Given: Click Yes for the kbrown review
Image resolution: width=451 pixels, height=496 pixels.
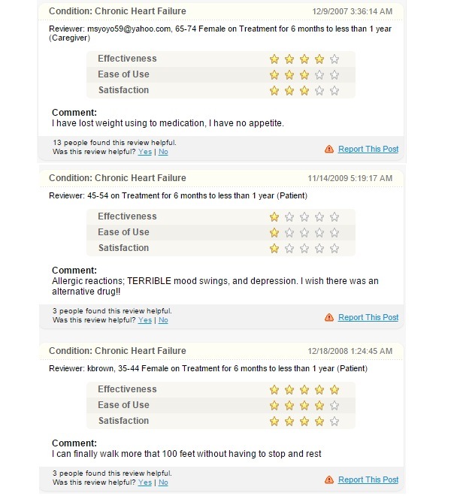Looking at the screenshot, I should click(145, 482).
